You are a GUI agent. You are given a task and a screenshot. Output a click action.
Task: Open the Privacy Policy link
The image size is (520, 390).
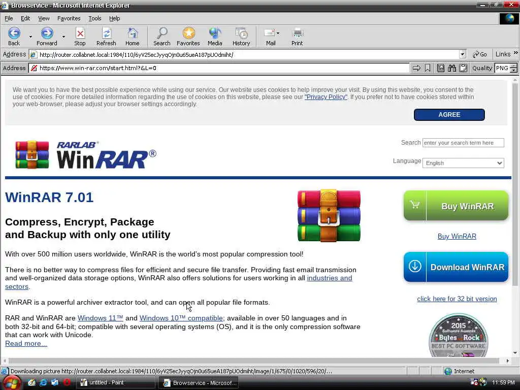[x=326, y=97]
